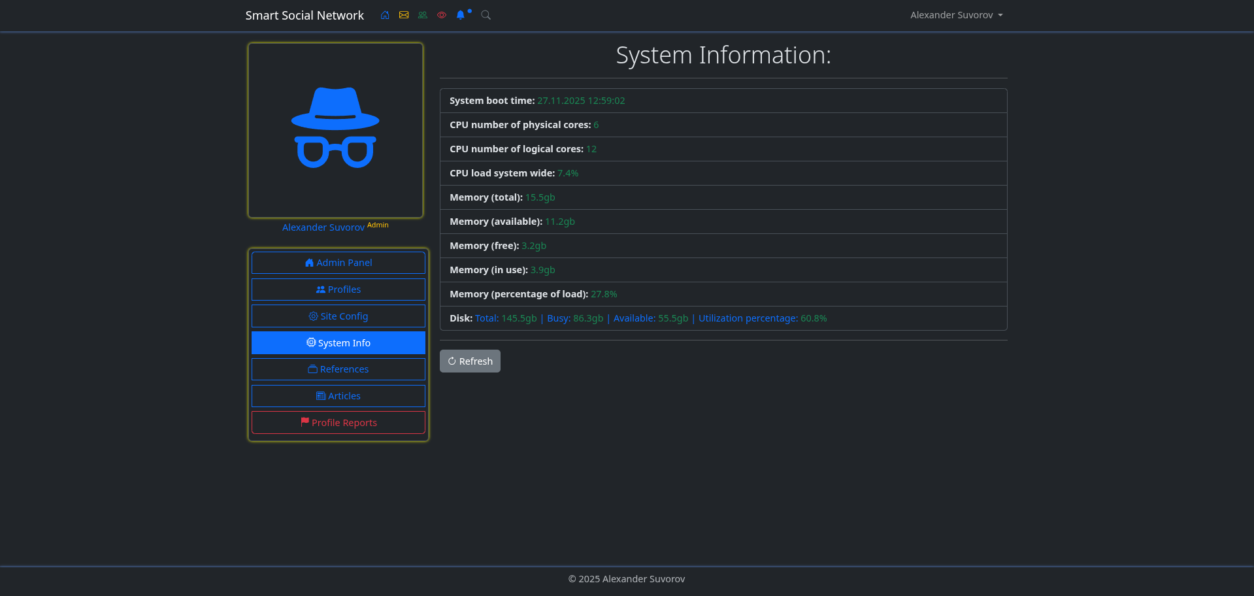Select CPU load value 7.4%
The height and width of the screenshot is (596, 1254).
click(x=568, y=173)
